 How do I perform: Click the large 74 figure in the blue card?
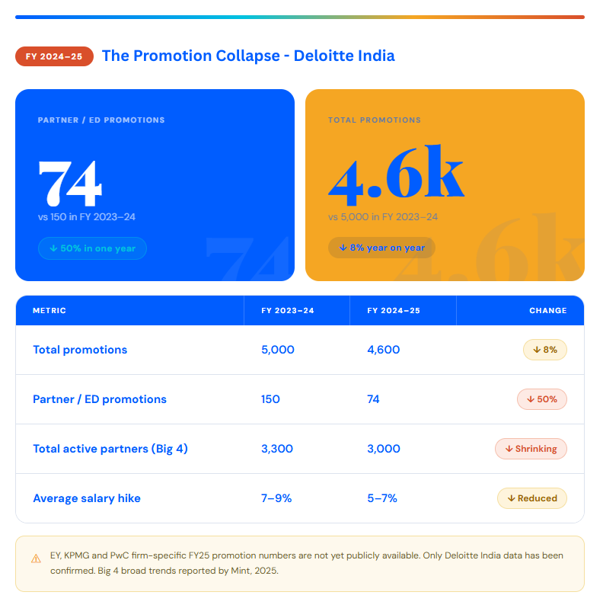pyautogui.click(x=70, y=181)
